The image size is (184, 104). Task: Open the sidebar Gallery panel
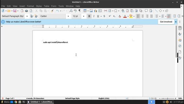click(180, 40)
